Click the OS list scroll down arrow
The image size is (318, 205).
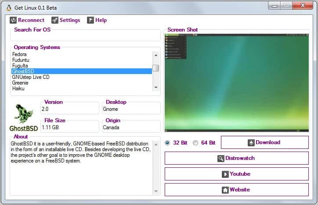pos(156,87)
